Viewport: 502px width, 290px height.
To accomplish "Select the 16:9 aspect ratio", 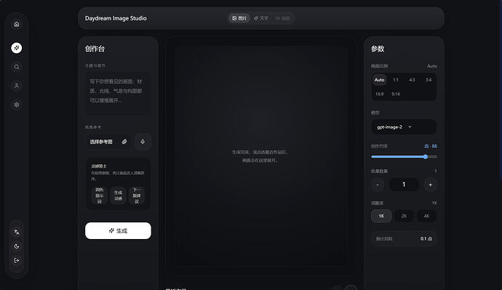I will pos(379,94).
